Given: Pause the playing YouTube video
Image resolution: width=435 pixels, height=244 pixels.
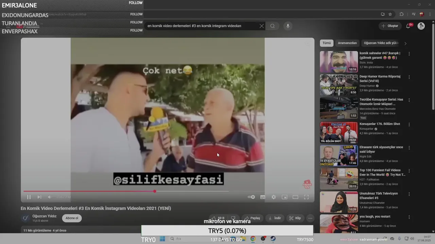Looking at the screenshot, I should [x=29, y=197].
